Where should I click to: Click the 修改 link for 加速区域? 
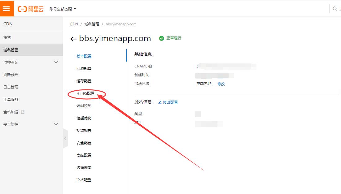(x=221, y=84)
